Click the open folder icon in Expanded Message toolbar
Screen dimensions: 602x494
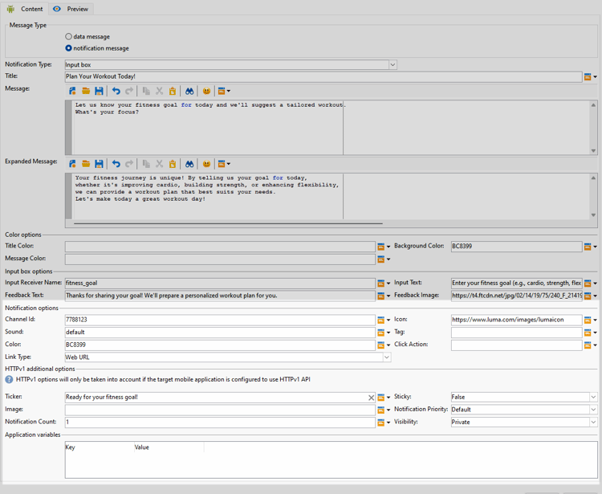point(86,164)
